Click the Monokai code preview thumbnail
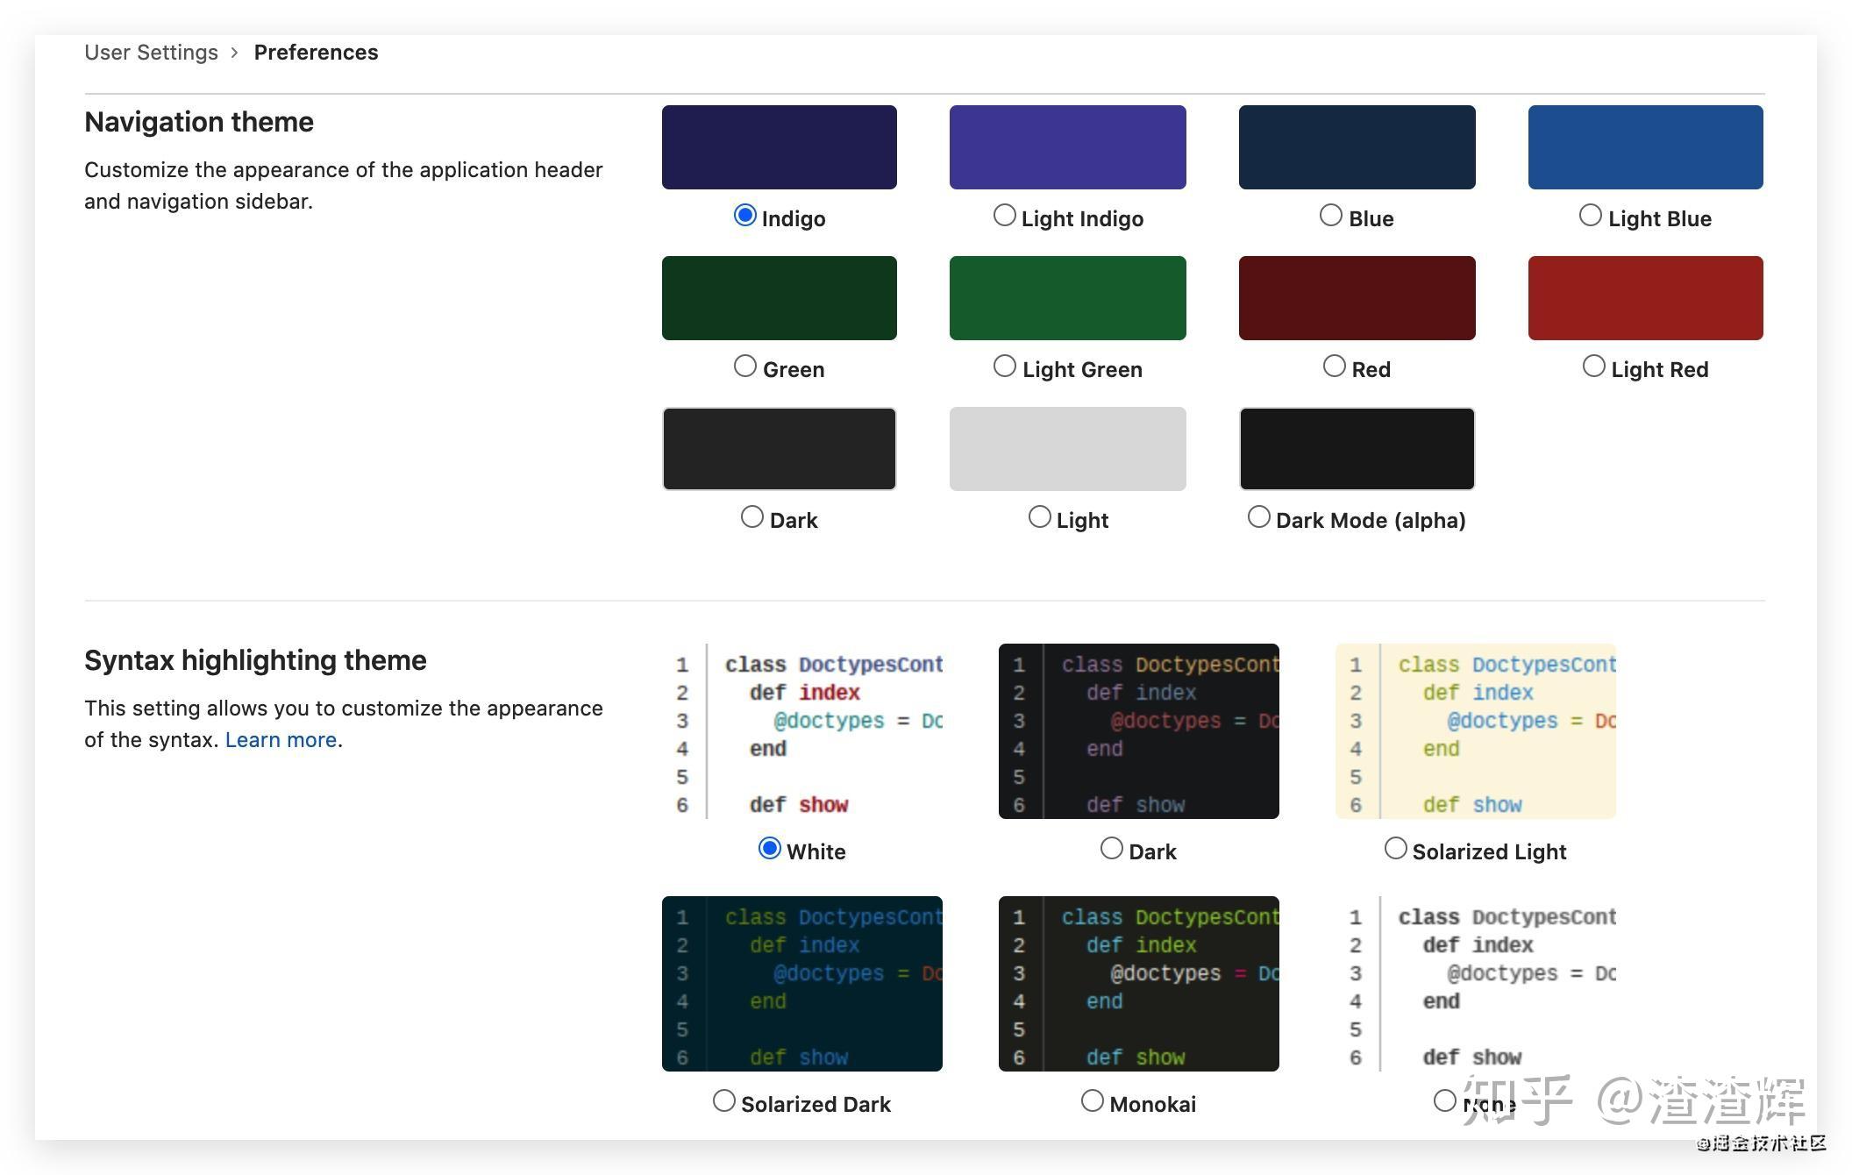 tap(1138, 982)
